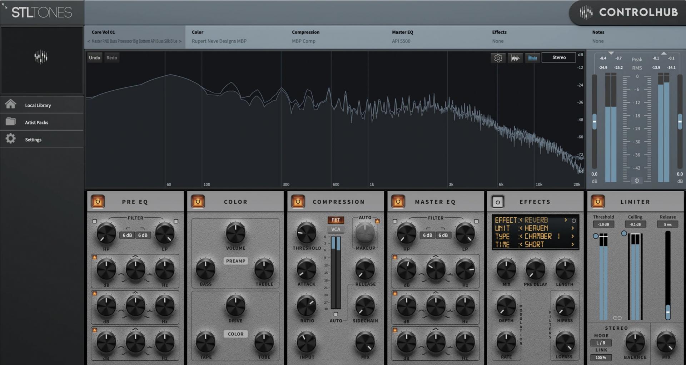Select Core Vol 01 preset header
The image size is (686, 365).
point(103,32)
